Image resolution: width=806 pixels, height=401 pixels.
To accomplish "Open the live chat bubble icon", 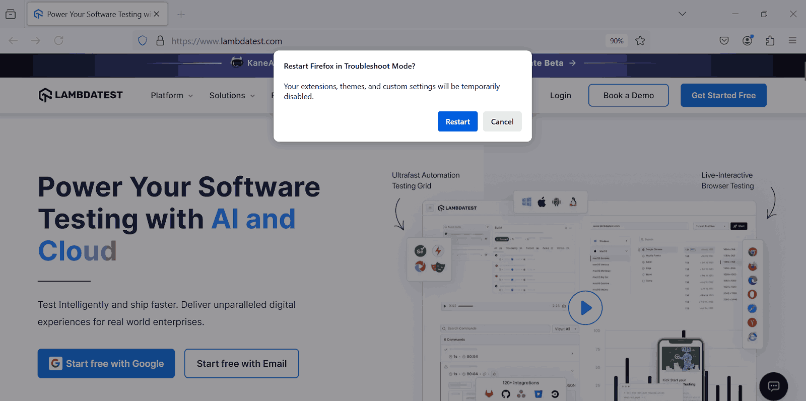I will pos(773,386).
